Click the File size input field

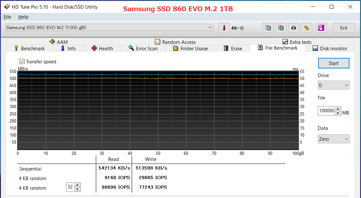[326, 111]
